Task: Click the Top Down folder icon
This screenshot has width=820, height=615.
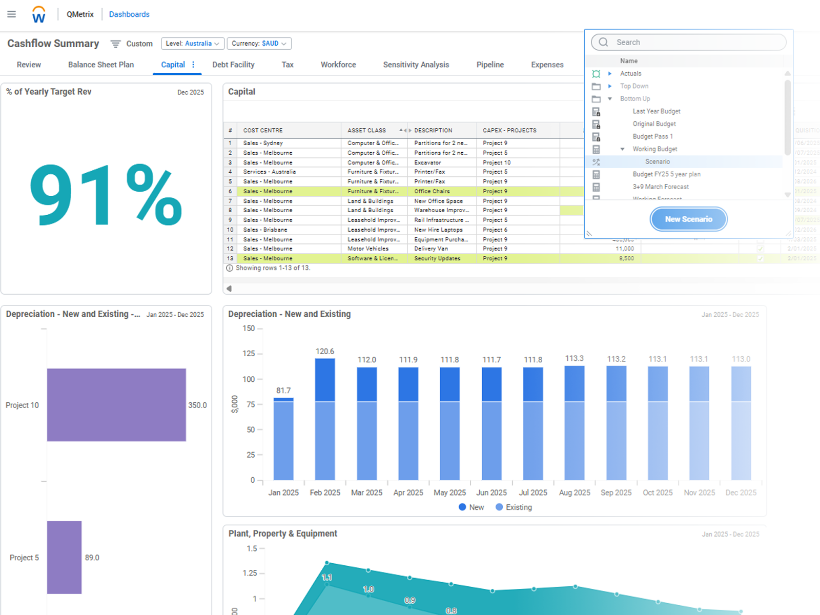Action: 596,87
